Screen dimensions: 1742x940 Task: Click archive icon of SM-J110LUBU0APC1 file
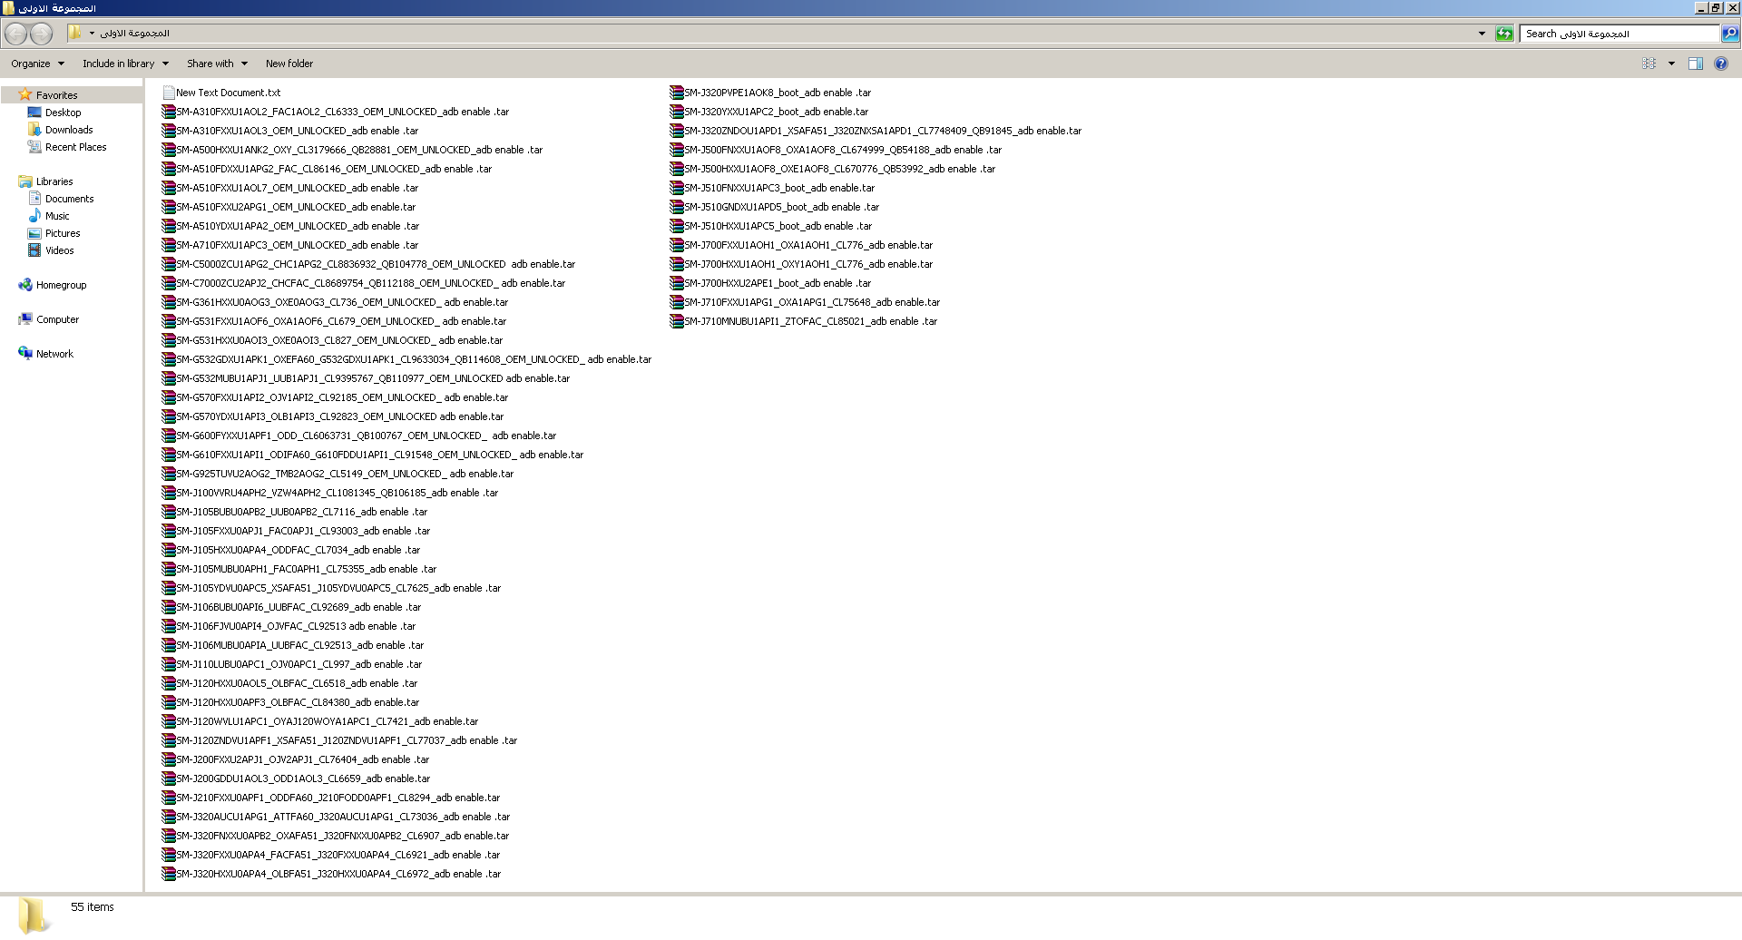click(x=169, y=664)
